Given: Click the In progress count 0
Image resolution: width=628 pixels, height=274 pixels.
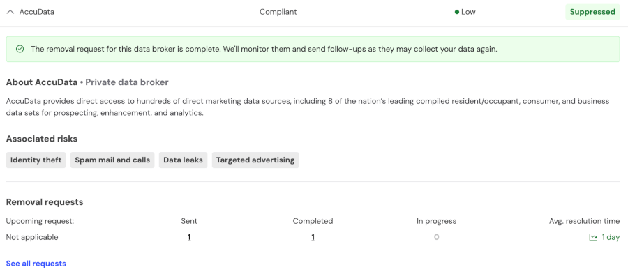Looking at the screenshot, I should pos(436,237).
